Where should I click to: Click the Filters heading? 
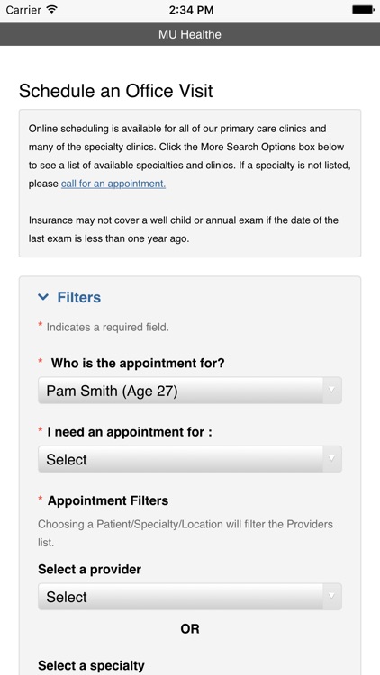pos(79,298)
